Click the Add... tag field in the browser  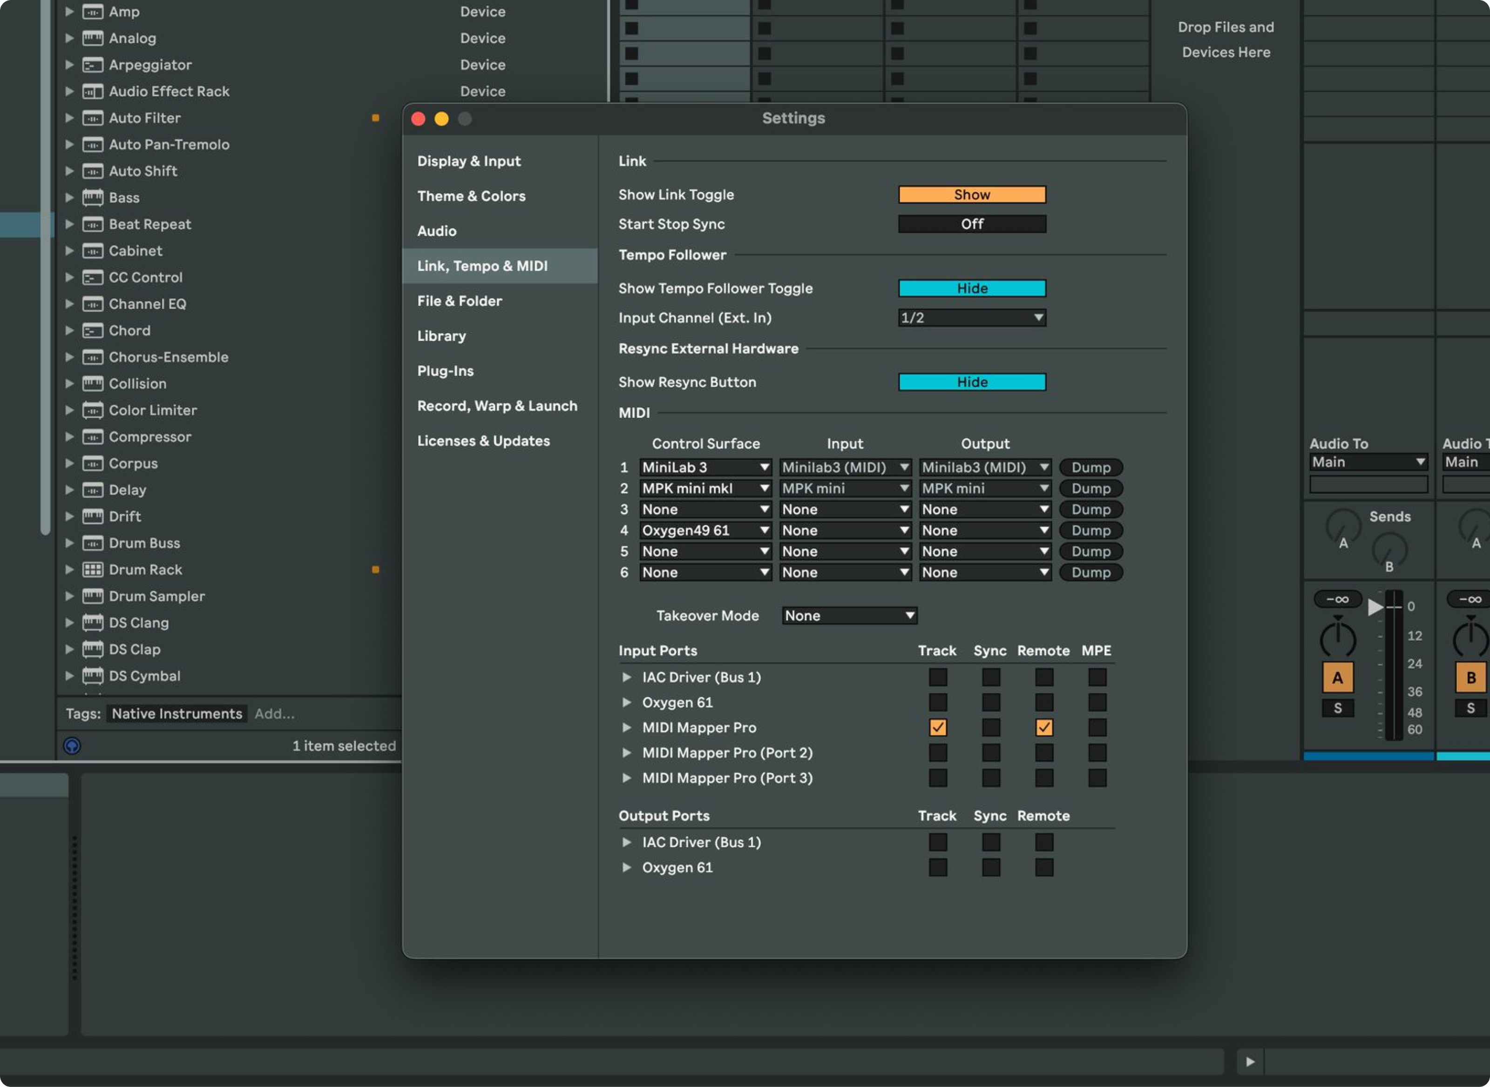click(x=276, y=713)
